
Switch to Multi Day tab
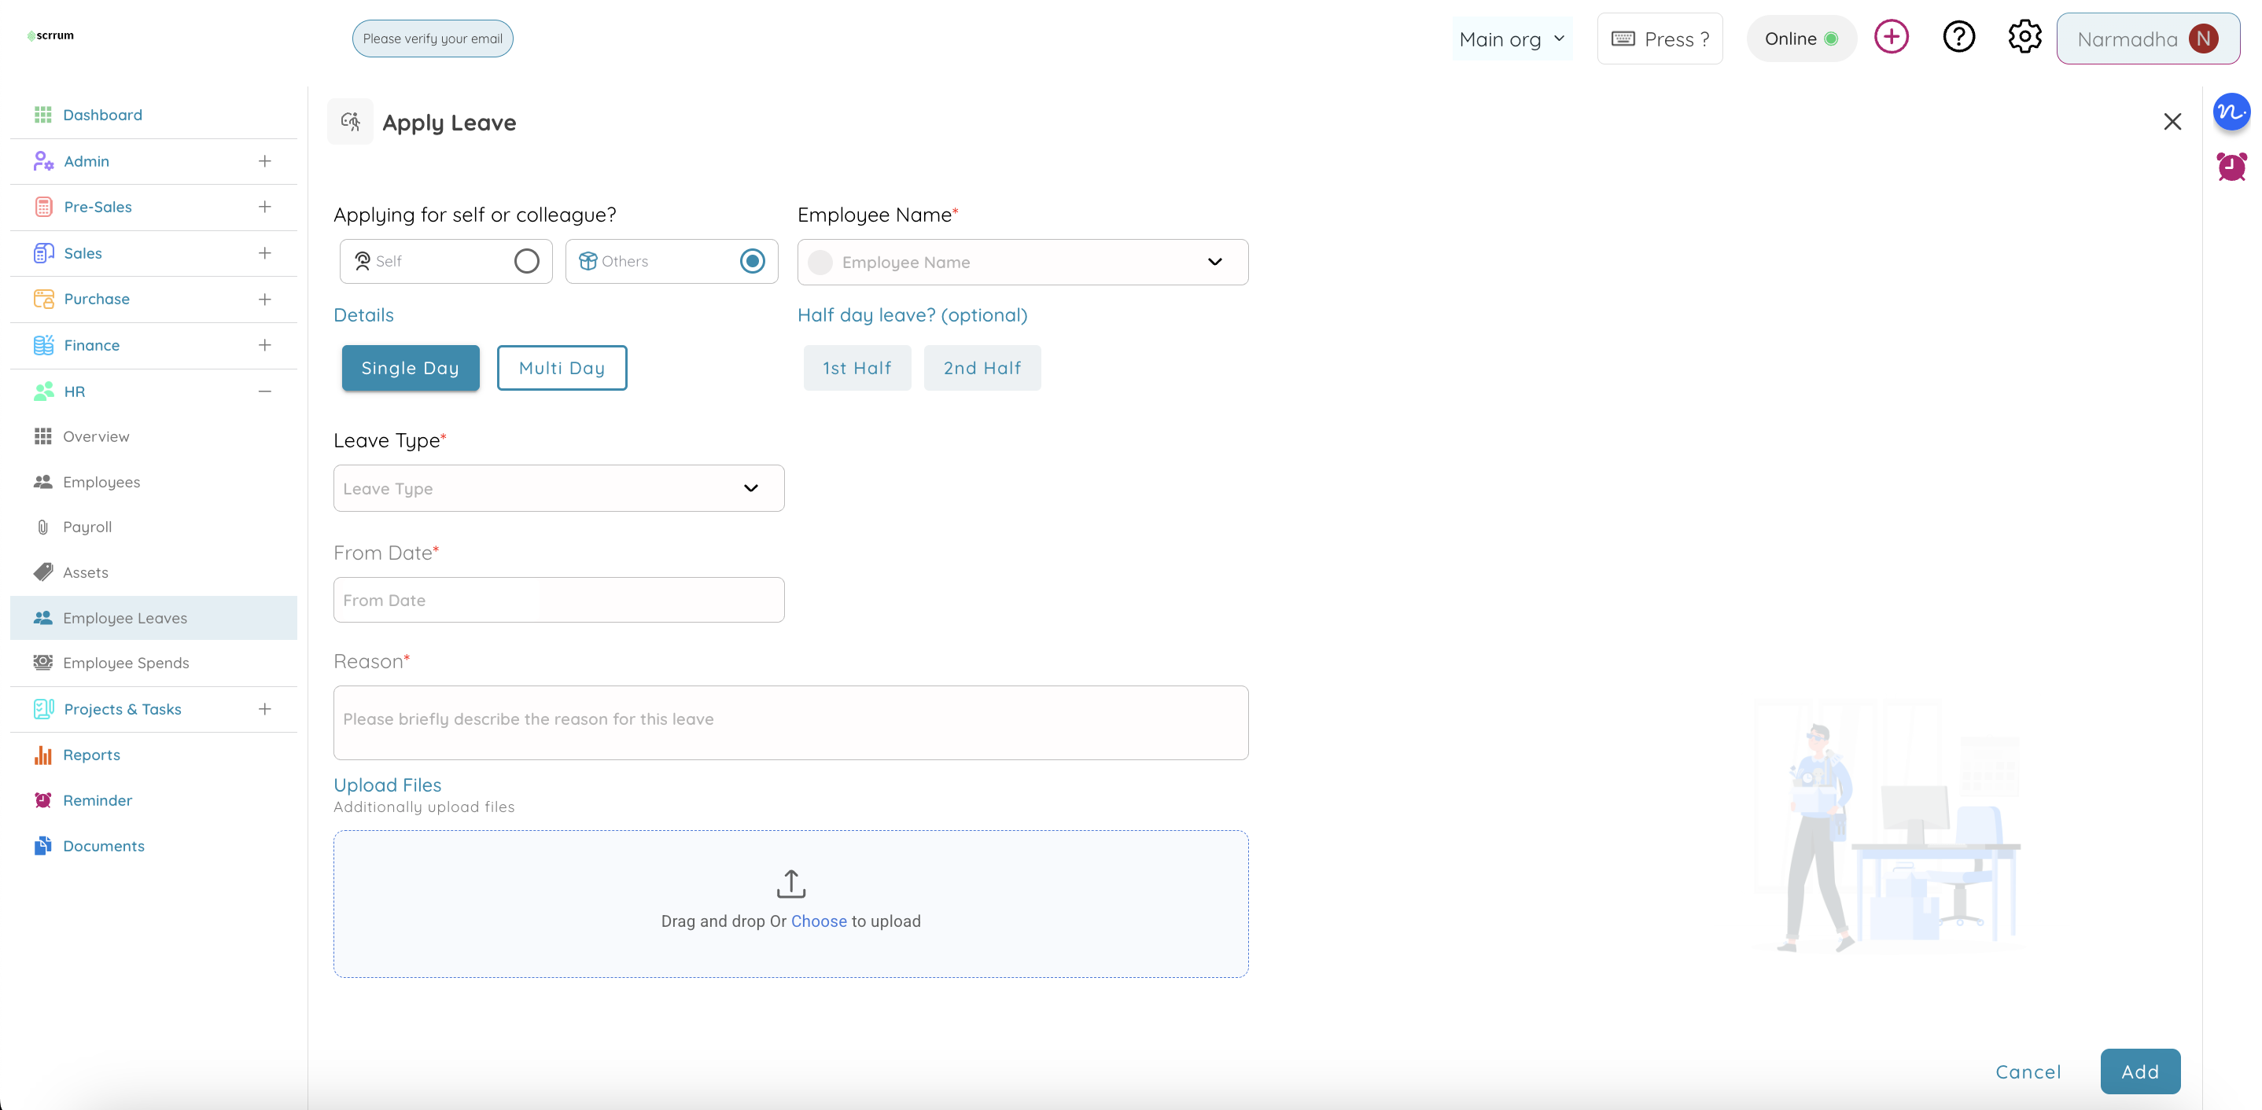[x=561, y=368]
